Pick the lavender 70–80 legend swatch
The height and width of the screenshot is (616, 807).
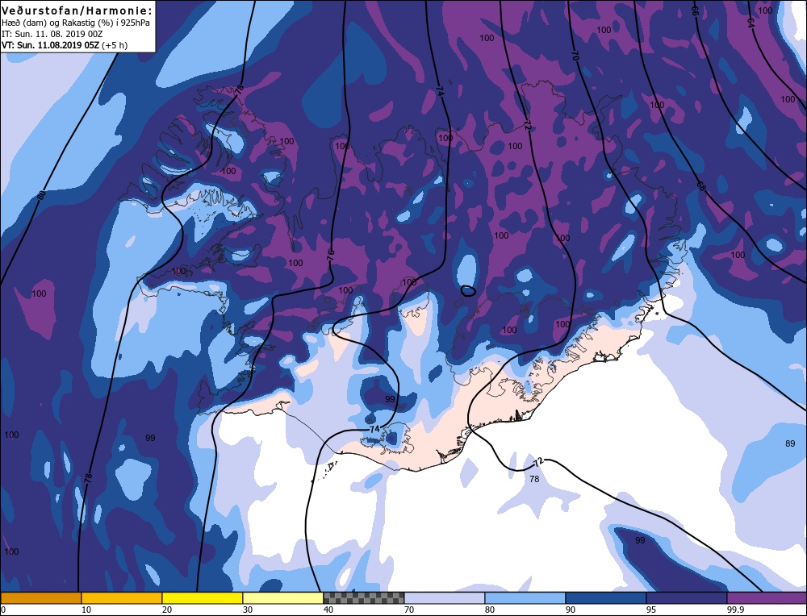click(445, 598)
